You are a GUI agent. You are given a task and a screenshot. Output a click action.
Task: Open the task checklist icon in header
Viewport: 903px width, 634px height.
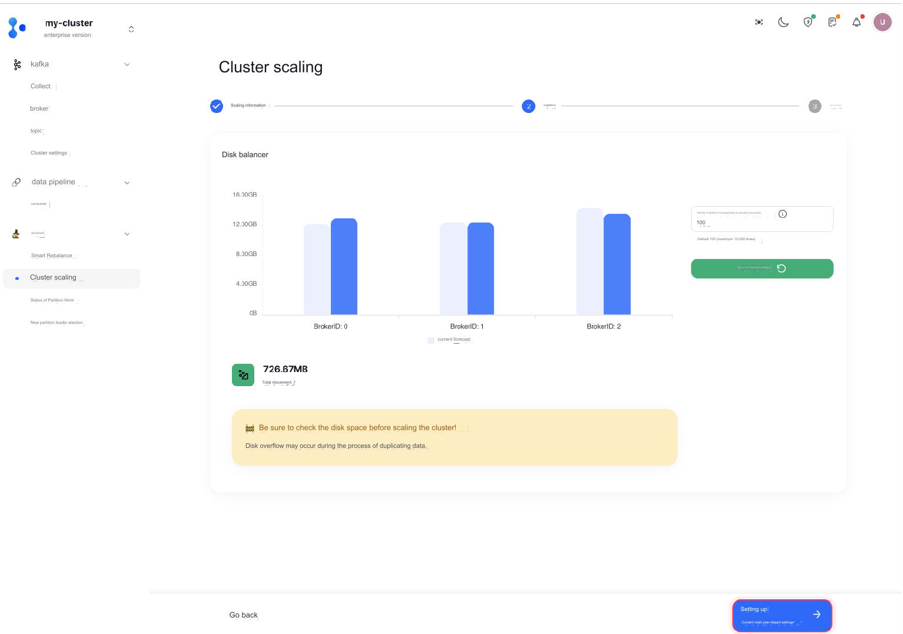coord(832,22)
